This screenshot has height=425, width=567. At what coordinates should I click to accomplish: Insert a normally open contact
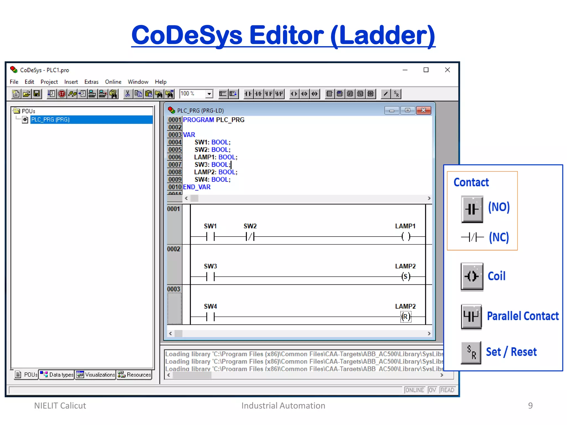(x=248, y=94)
